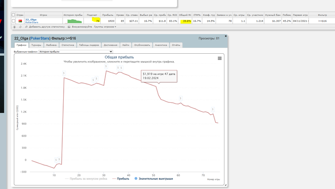Click the trash icon below the player table
Screen dimensions: 335x189
coord(14,27)
